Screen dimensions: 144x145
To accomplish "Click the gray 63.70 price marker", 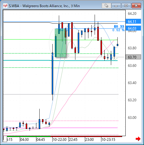I will [x=133, y=57].
